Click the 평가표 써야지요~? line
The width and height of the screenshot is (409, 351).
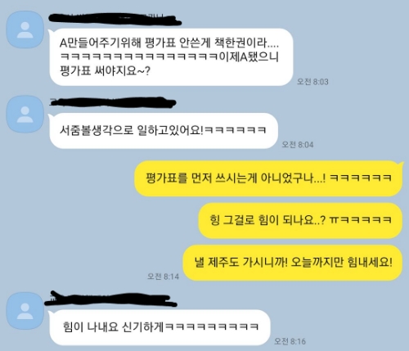(x=105, y=71)
